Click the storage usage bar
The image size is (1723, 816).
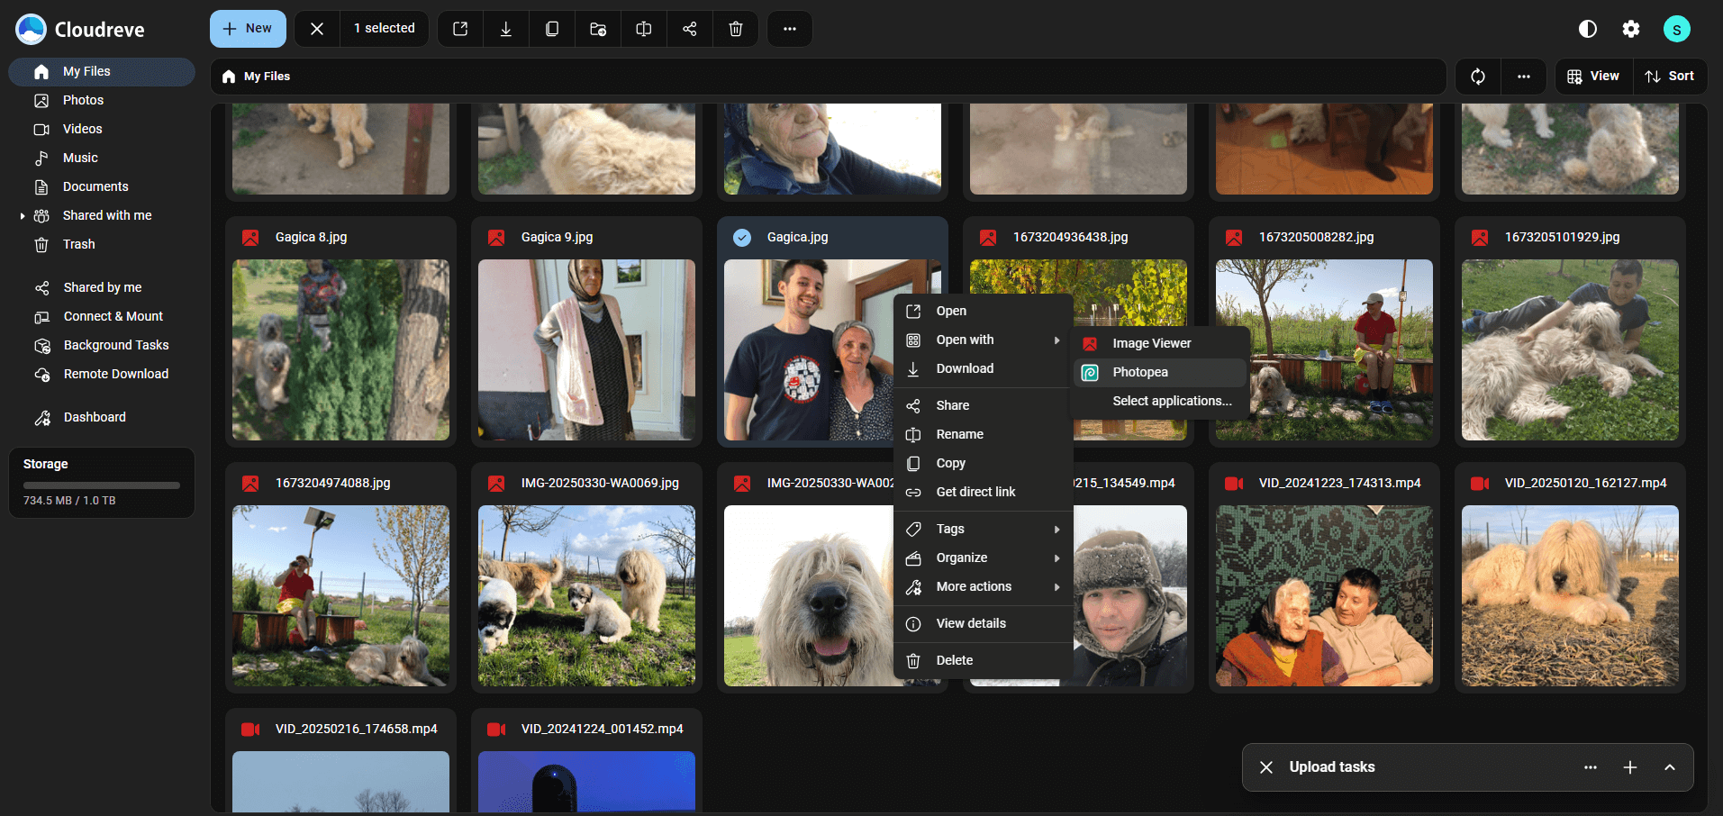point(102,485)
